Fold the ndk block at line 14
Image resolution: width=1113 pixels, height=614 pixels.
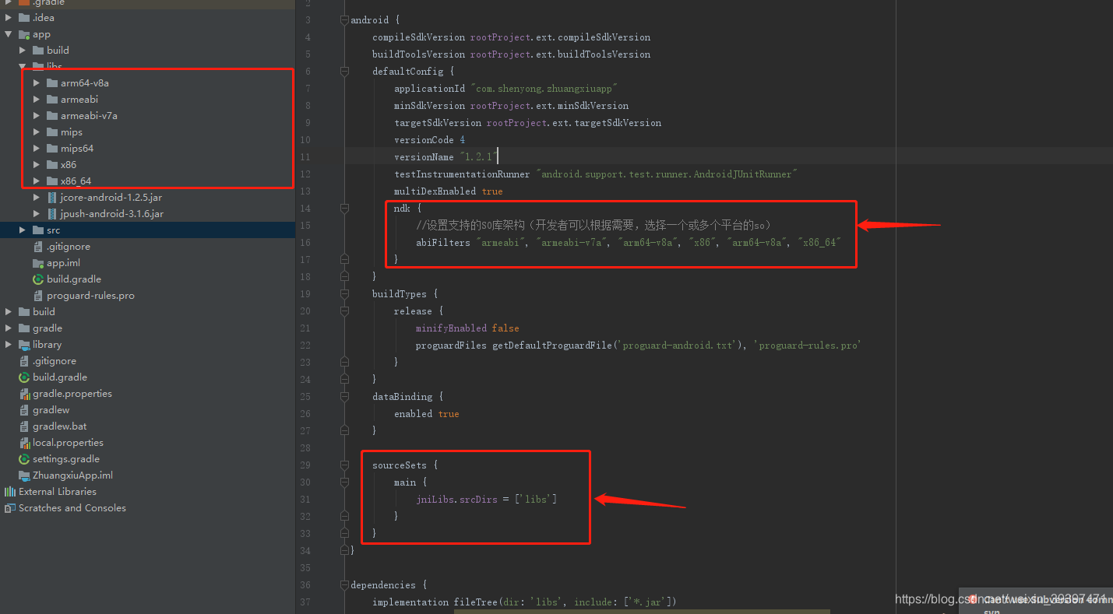tap(344, 209)
